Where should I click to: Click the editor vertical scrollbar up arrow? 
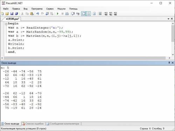point(173,24)
